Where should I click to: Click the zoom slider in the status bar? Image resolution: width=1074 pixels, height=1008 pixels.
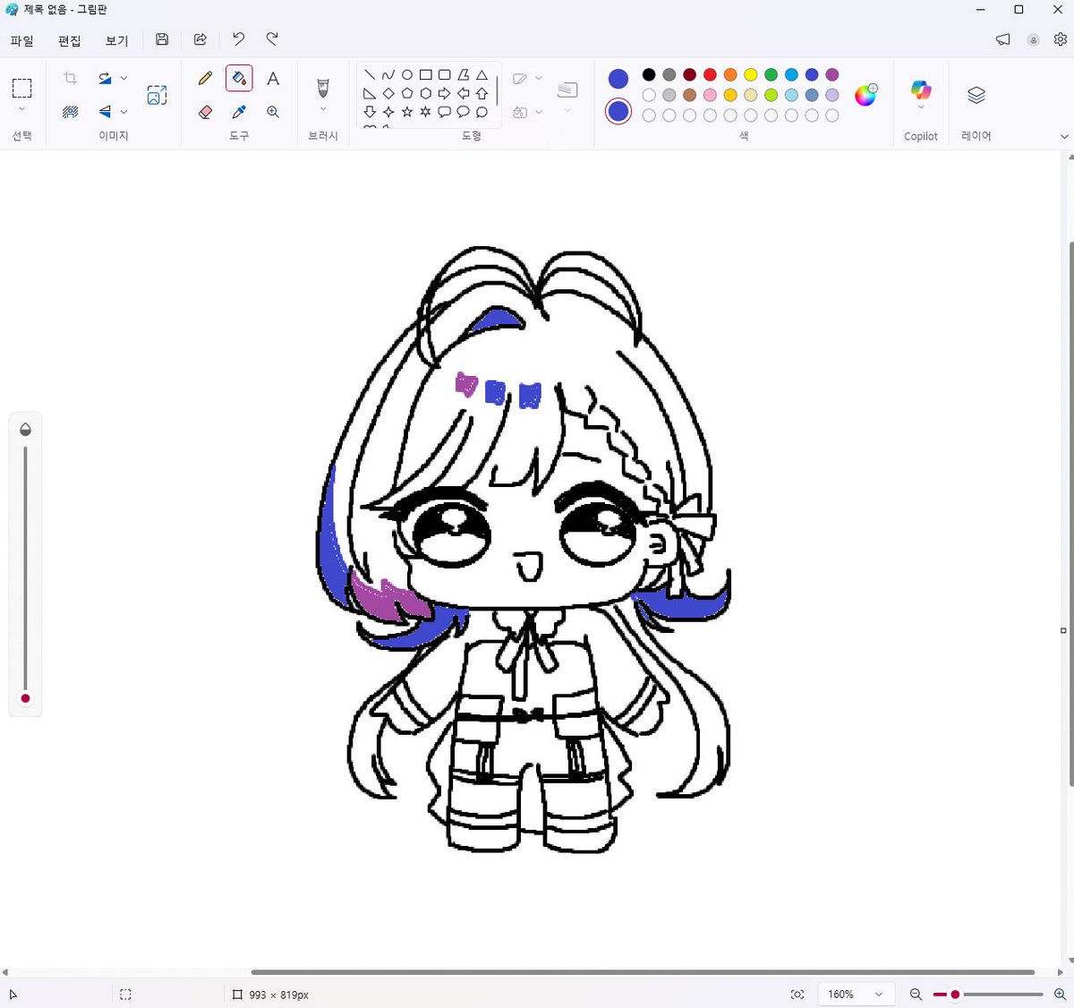(x=987, y=995)
